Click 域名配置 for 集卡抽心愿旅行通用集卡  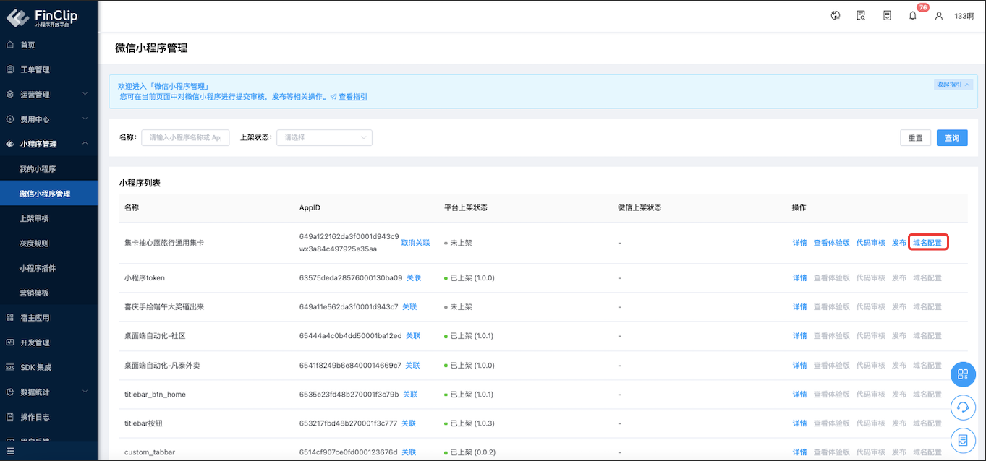(927, 243)
